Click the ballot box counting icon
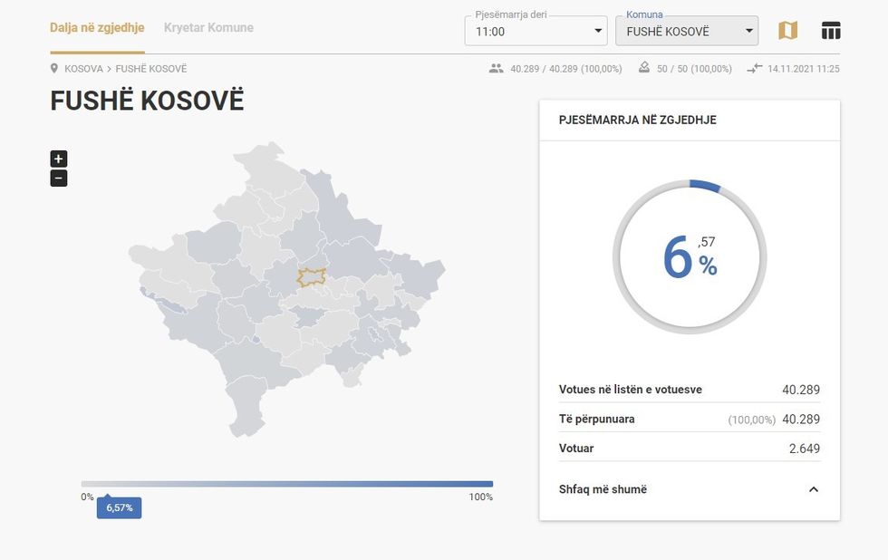 tap(643, 67)
